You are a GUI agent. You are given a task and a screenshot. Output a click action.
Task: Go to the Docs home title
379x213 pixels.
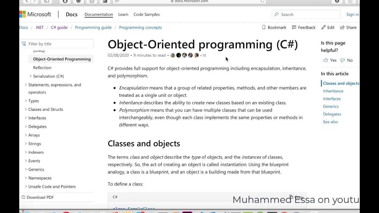click(71, 14)
